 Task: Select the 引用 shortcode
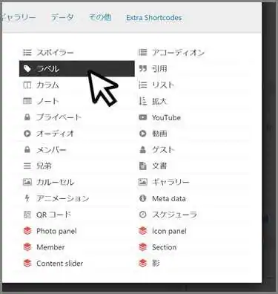193,69
